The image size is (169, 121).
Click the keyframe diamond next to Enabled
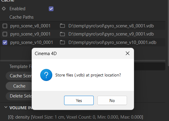[4, 9]
